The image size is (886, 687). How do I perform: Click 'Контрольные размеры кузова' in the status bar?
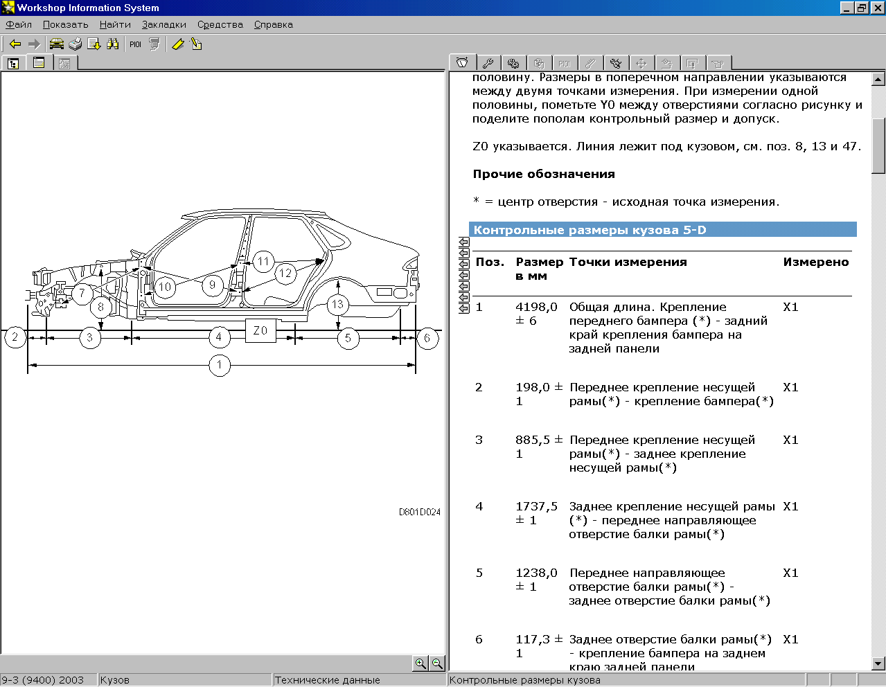[525, 680]
